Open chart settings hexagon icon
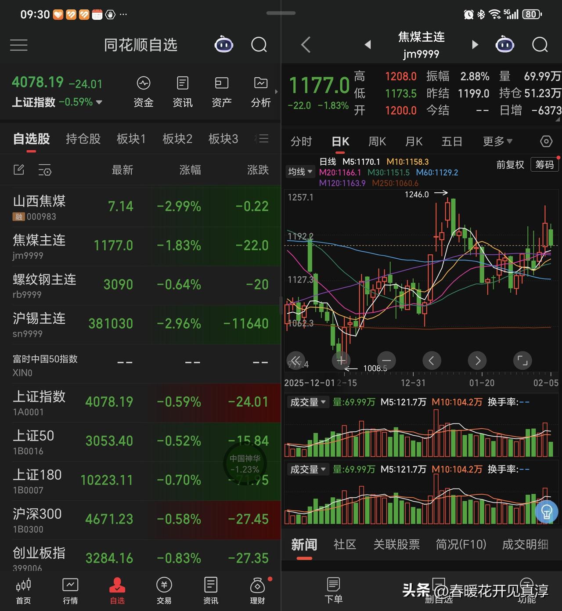 [x=546, y=141]
